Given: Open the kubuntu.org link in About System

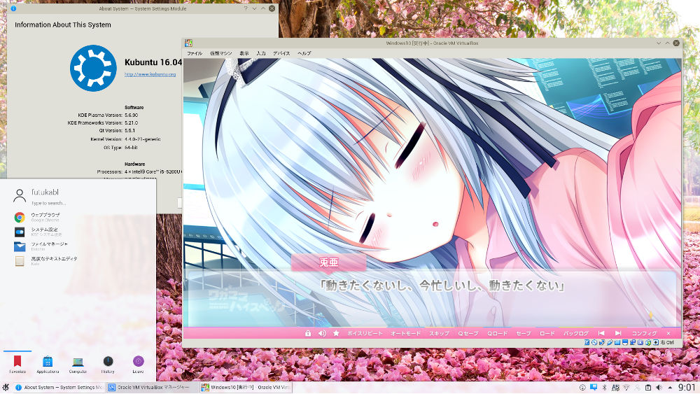Looking at the screenshot, I should click(x=150, y=74).
